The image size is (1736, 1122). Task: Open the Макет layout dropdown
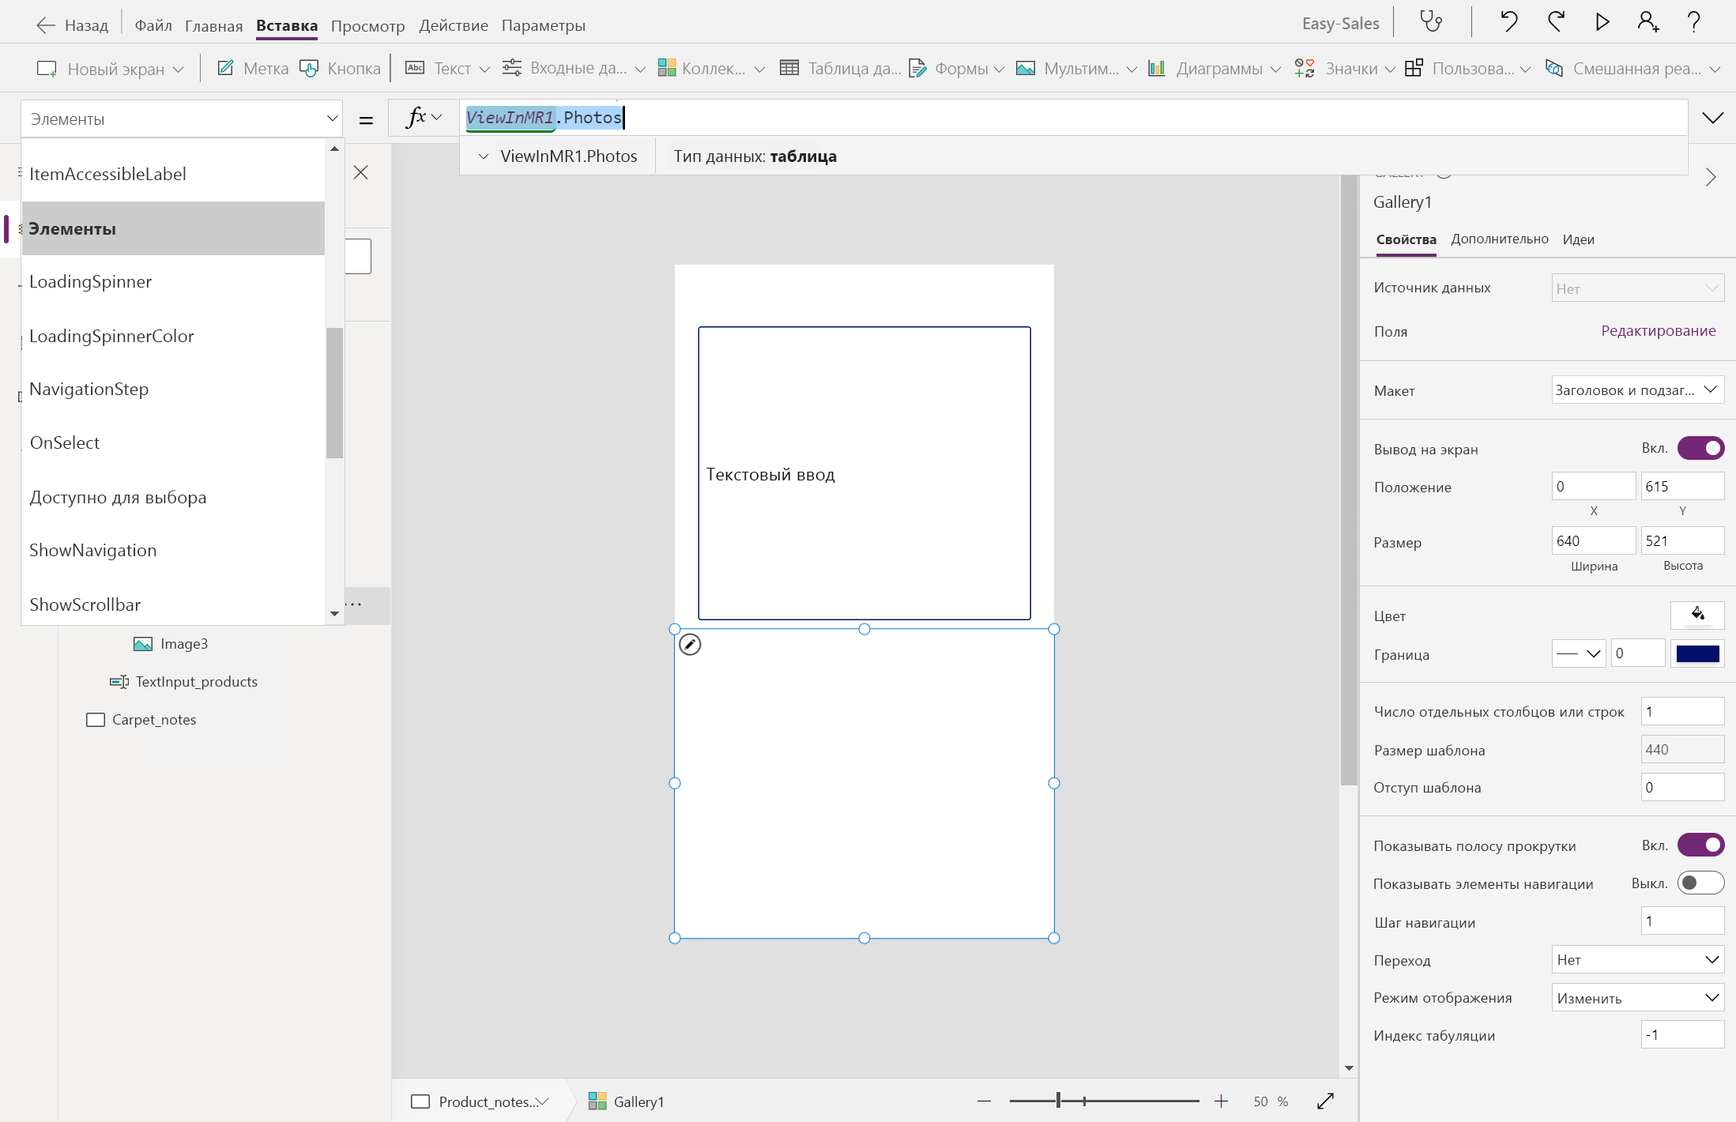coord(1637,390)
